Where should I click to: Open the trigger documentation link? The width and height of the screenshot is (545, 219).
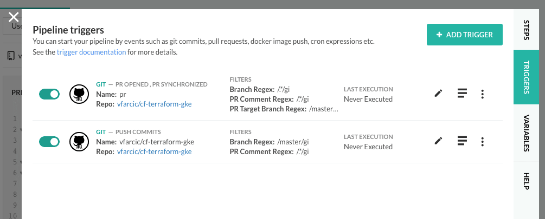pyautogui.click(x=92, y=52)
